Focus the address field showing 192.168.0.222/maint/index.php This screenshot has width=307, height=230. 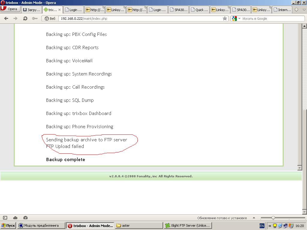tap(140, 18)
